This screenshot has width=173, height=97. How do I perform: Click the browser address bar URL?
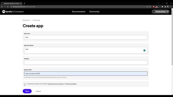pyautogui.click(x=24, y=7)
